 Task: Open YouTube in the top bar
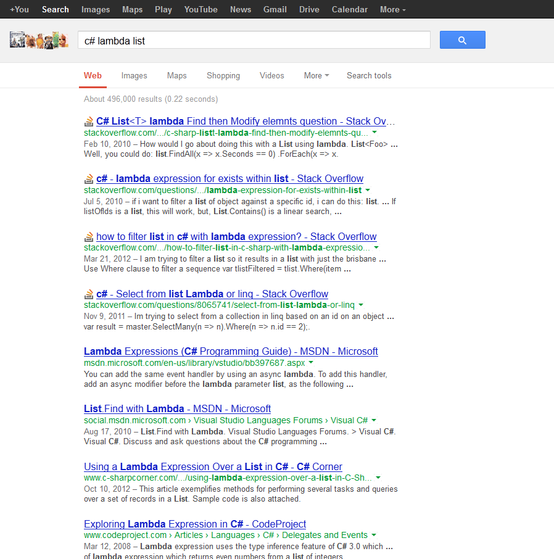coord(201,10)
